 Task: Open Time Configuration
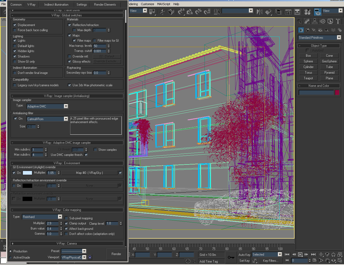pyautogui.click(x=314, y=260)
